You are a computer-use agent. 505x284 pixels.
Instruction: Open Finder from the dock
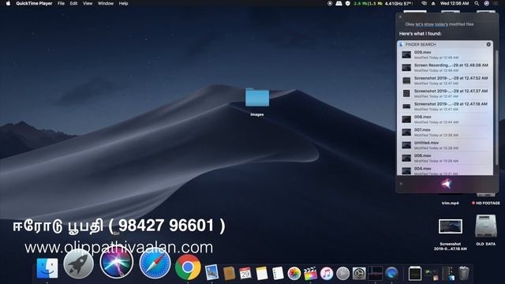point(47,268)
